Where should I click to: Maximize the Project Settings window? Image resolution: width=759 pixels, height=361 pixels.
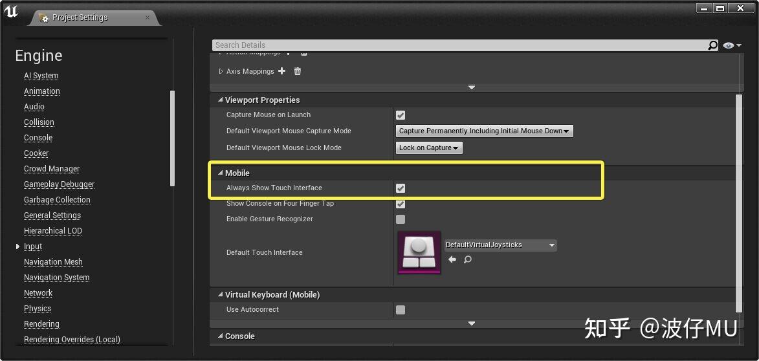pos(720,8)
